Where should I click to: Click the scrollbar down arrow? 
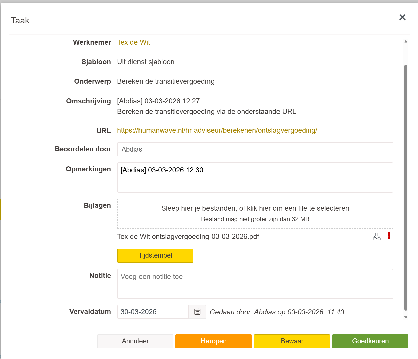tap(406, 317)
